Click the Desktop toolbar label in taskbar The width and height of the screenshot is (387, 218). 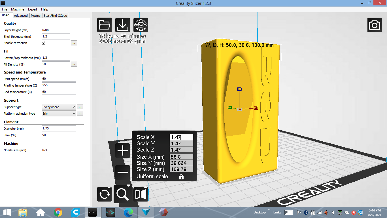pyautogui.click(x=260, y=212)
